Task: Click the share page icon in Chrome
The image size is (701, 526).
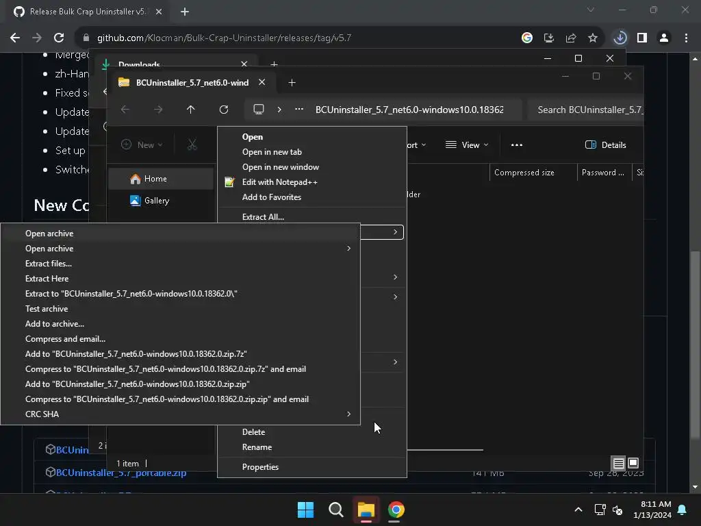Action: point(571,38)
